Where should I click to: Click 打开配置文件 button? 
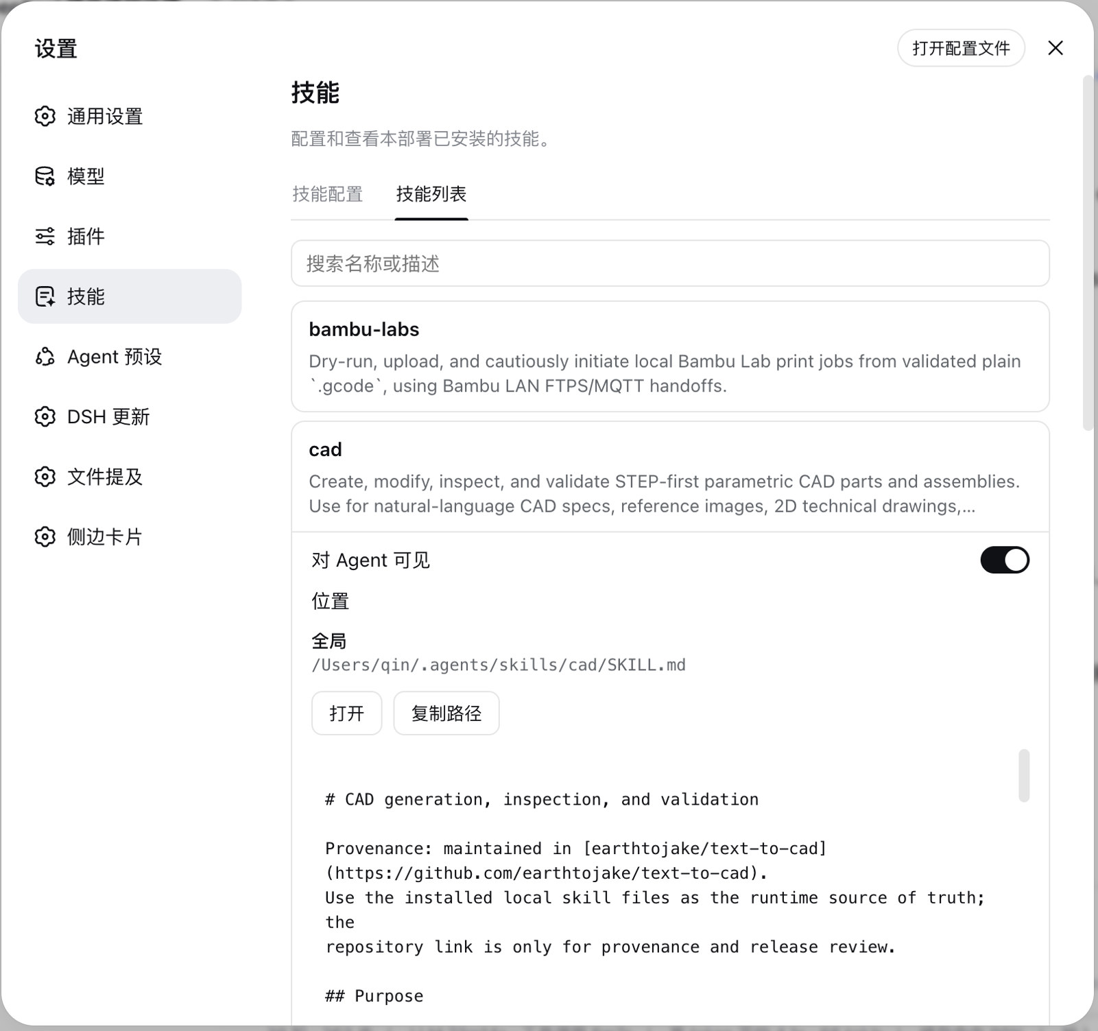coord(961,48)
